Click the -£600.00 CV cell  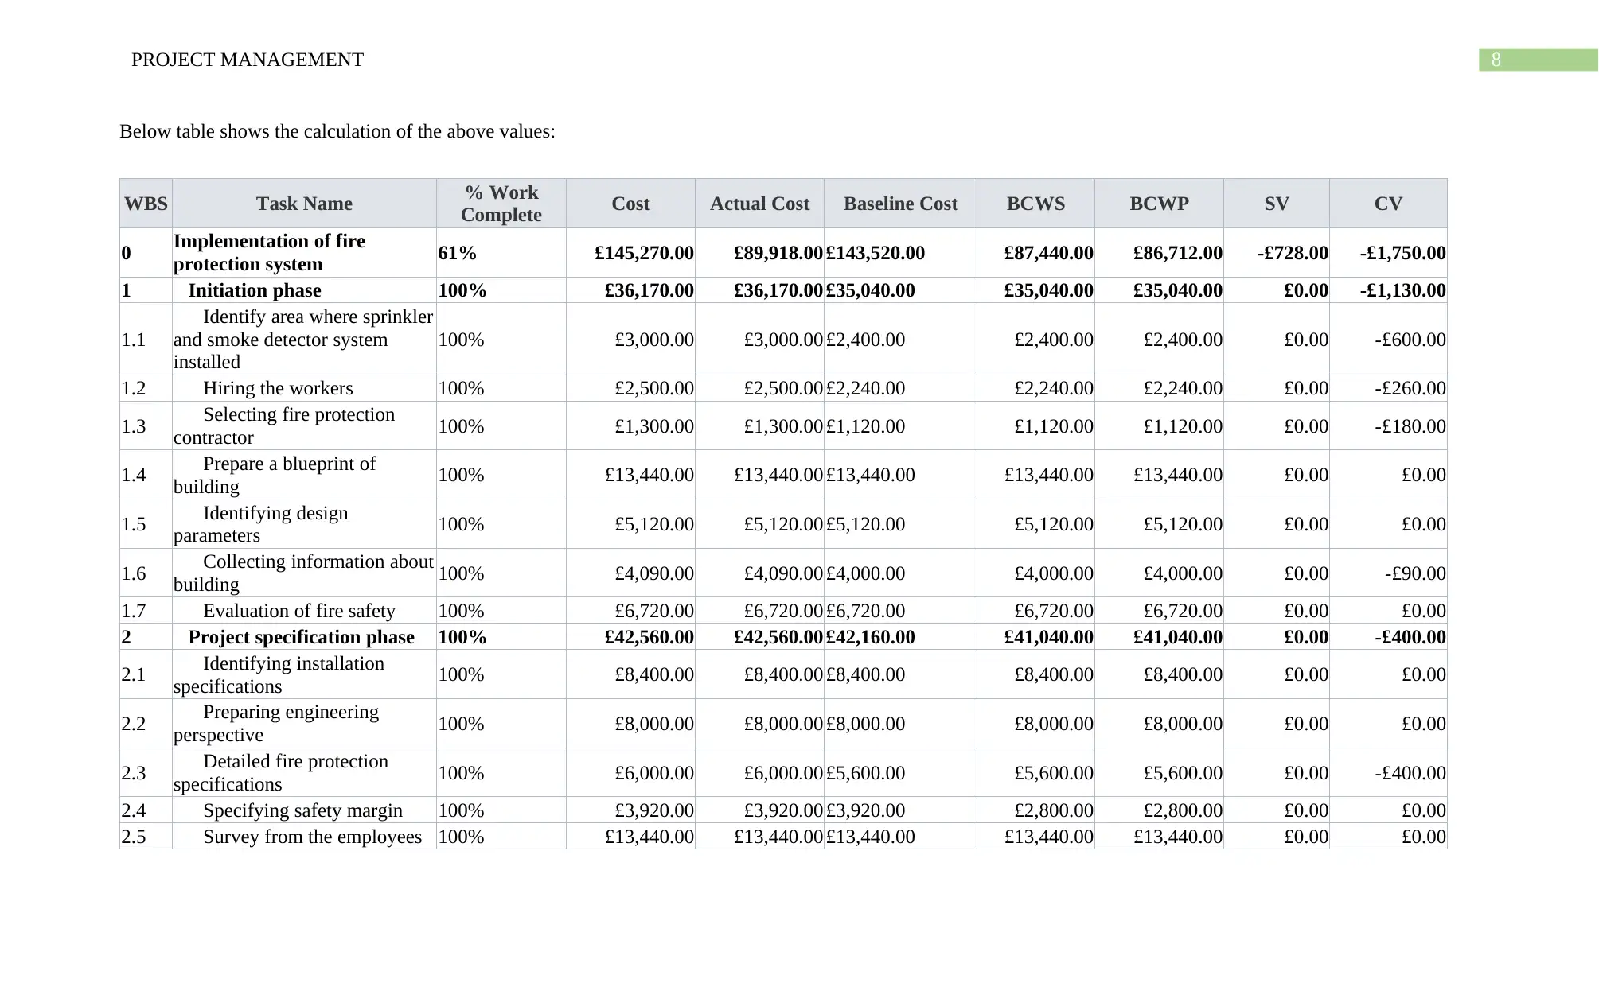tap(1388, 340)
